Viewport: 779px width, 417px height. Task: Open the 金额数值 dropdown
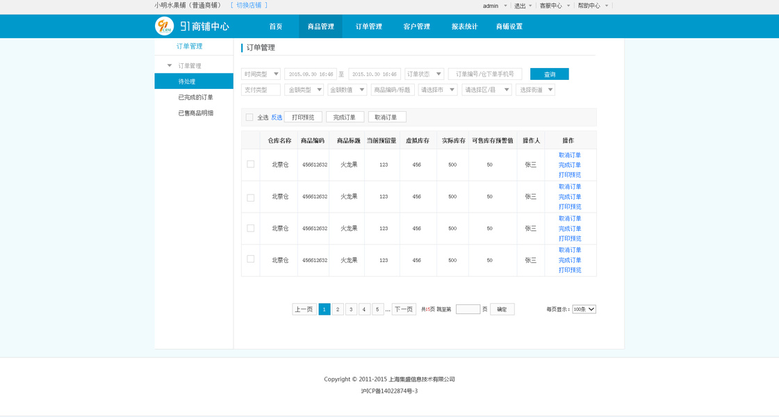click(x=347, y=90)
